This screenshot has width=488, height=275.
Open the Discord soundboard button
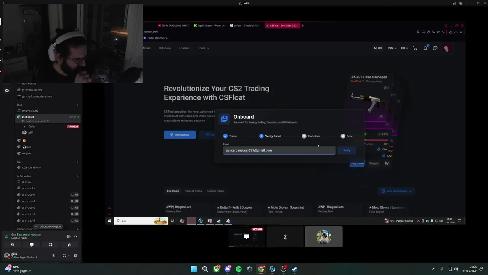click(69, 245)
